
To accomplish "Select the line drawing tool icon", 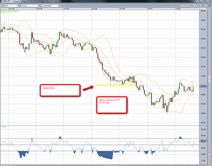I will [206, 6].
